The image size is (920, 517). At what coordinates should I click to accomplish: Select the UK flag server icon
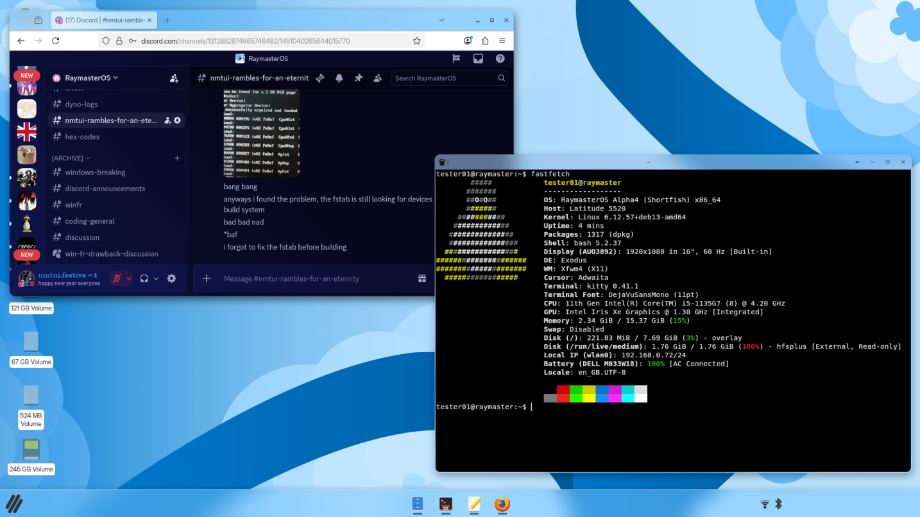click(27, 132)
